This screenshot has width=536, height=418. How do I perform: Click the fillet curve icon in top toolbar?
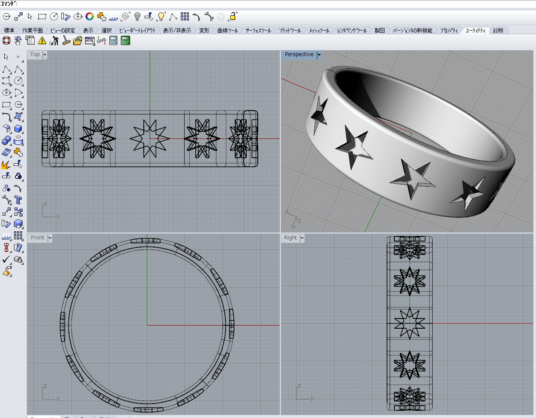(x=197, y=17)
